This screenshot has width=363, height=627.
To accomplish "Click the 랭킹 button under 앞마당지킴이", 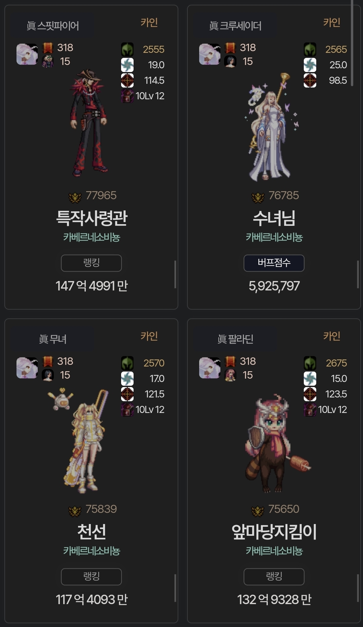I will [x=274, y=577].
